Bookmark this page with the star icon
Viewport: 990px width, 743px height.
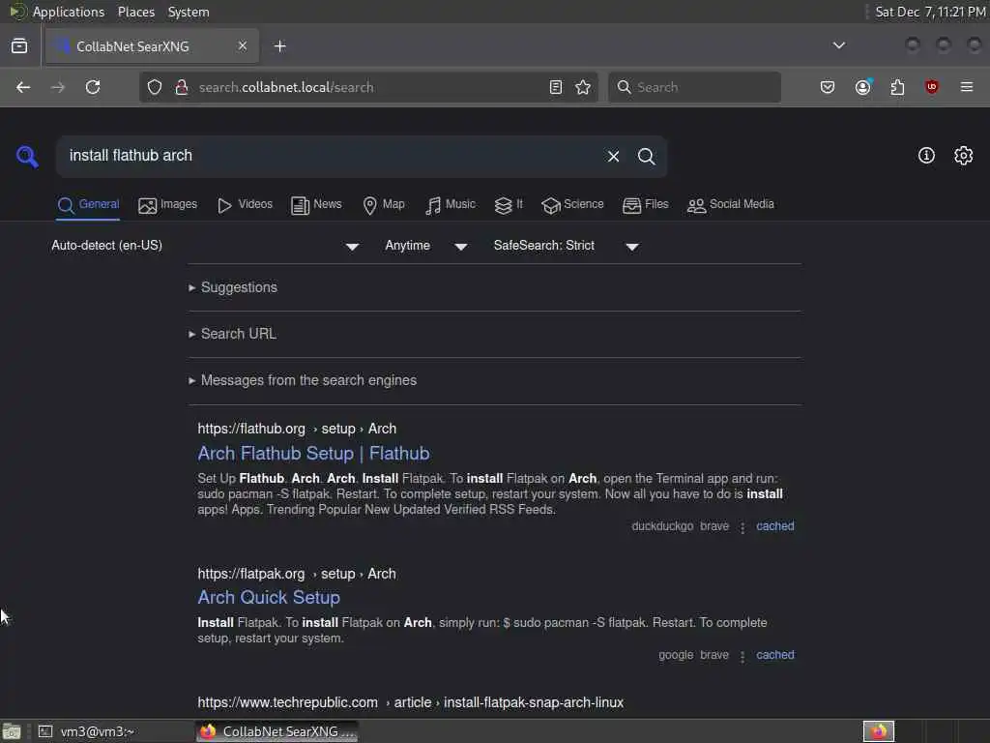tap(583, 87)
